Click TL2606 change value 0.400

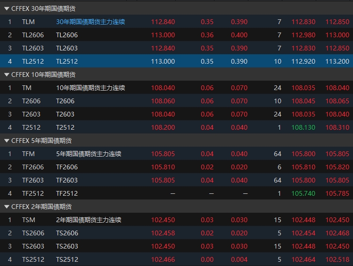click(x=239, y=35)
